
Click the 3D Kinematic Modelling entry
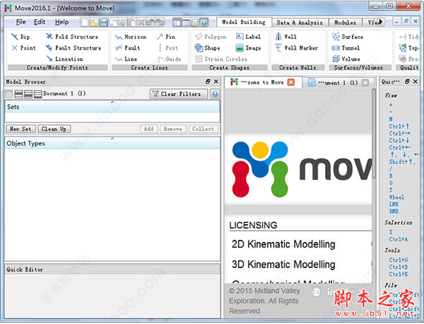[283, 265]
